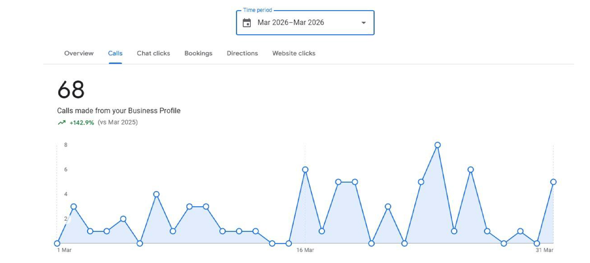The image size is (590, 263).
Task: Select the Mar 2026–Mar 2026 period box
Action: click(x=305, y=23)
